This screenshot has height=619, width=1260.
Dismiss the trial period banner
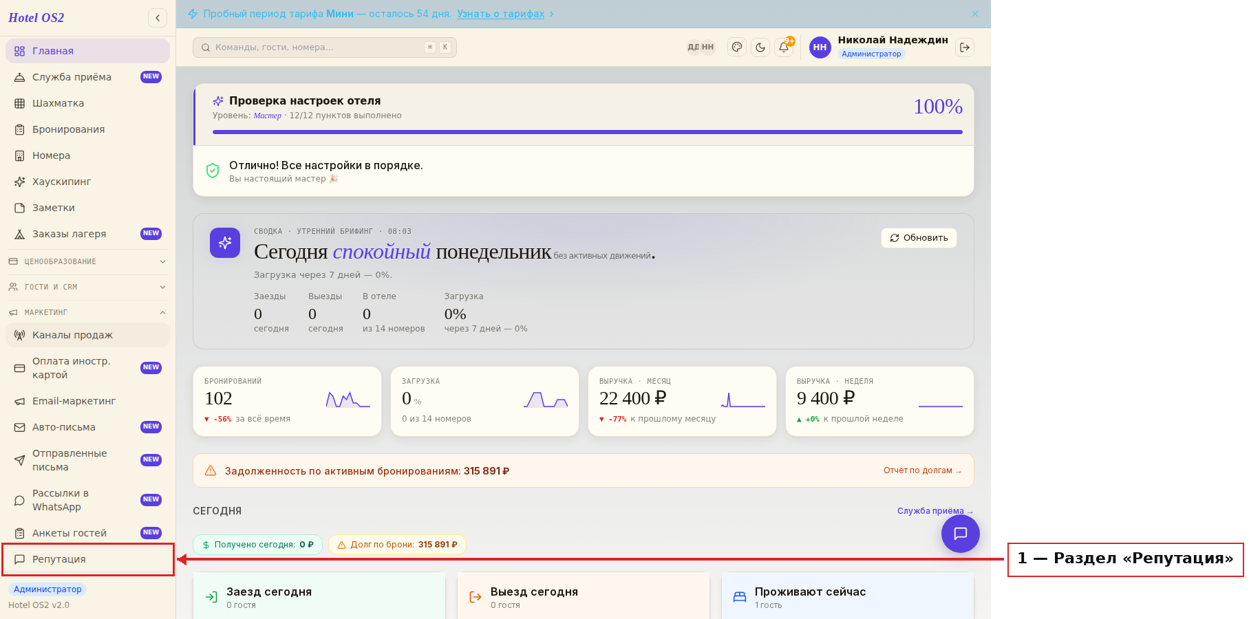point(975,14)
